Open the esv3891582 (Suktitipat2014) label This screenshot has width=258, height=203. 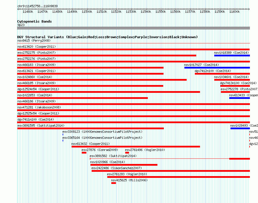click(x=113, y=156)
